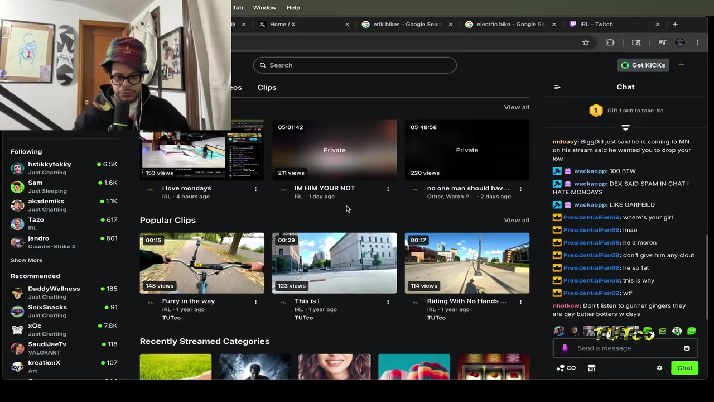Open options menu for 'This is I' clip
714x402 pixels.
[x=388, y=301]
